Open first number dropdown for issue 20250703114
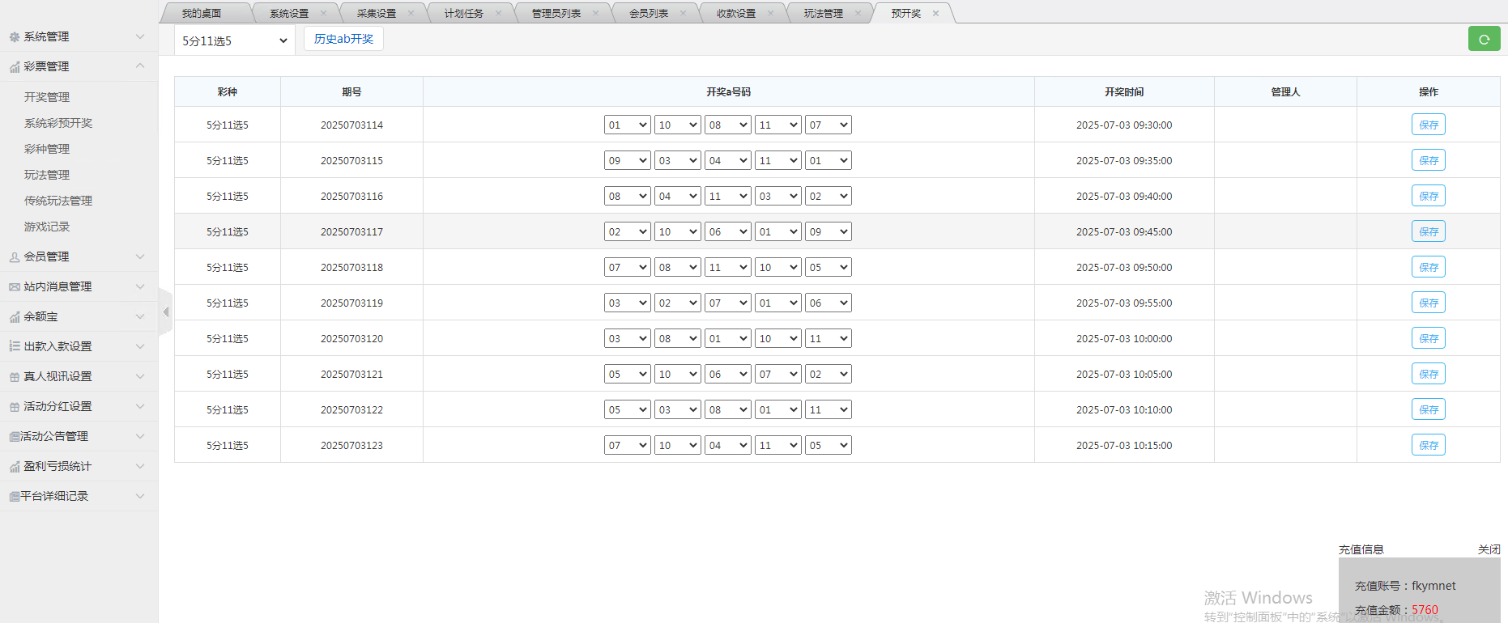This screenshot has height=623, width=1508. (x=627, y=125)
